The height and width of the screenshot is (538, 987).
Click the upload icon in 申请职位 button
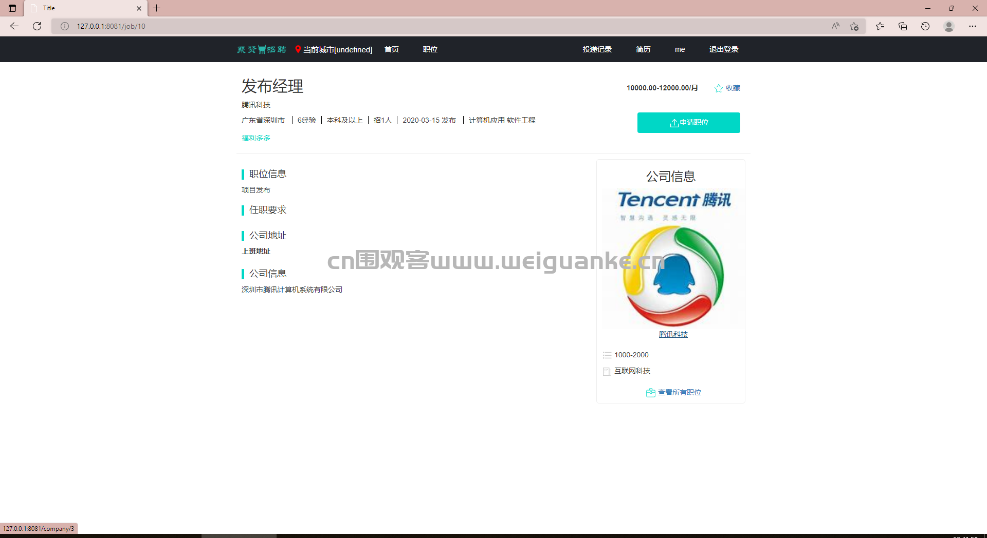click(674, 123)
